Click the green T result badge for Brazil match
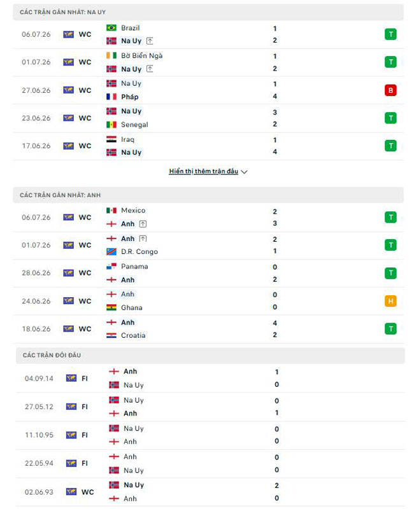This screenshot has height=509, width=414. coord(390,34)
